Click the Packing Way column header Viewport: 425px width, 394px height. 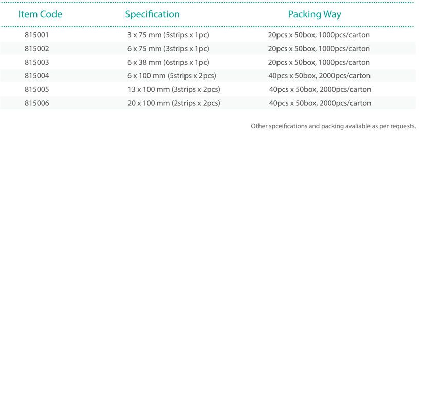pyautogui.click(x=315, y=14)
